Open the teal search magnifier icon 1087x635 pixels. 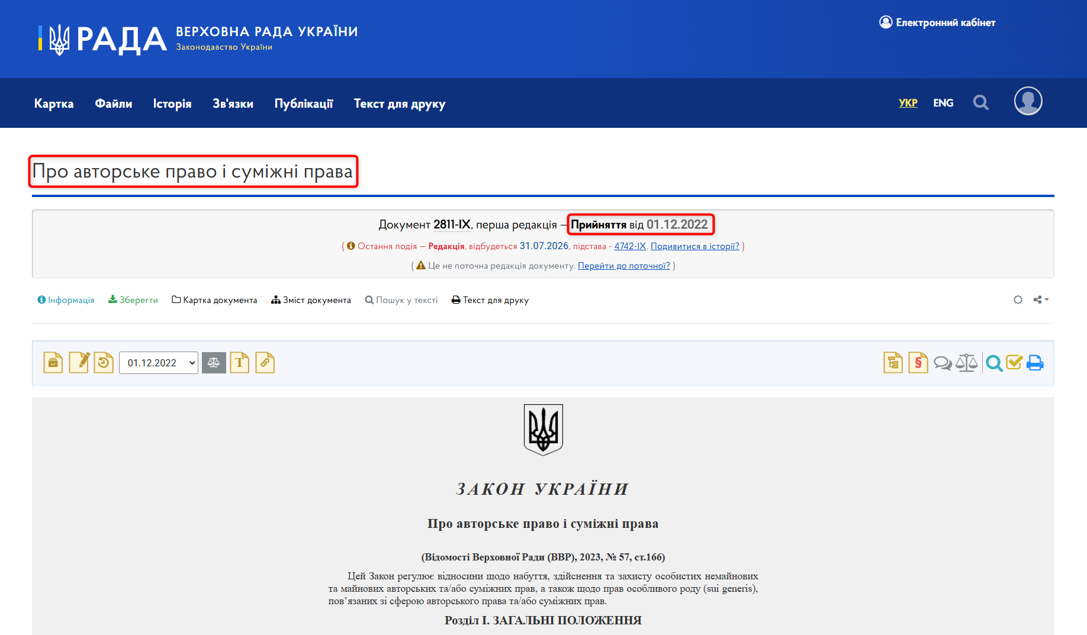tap(995, 363)
